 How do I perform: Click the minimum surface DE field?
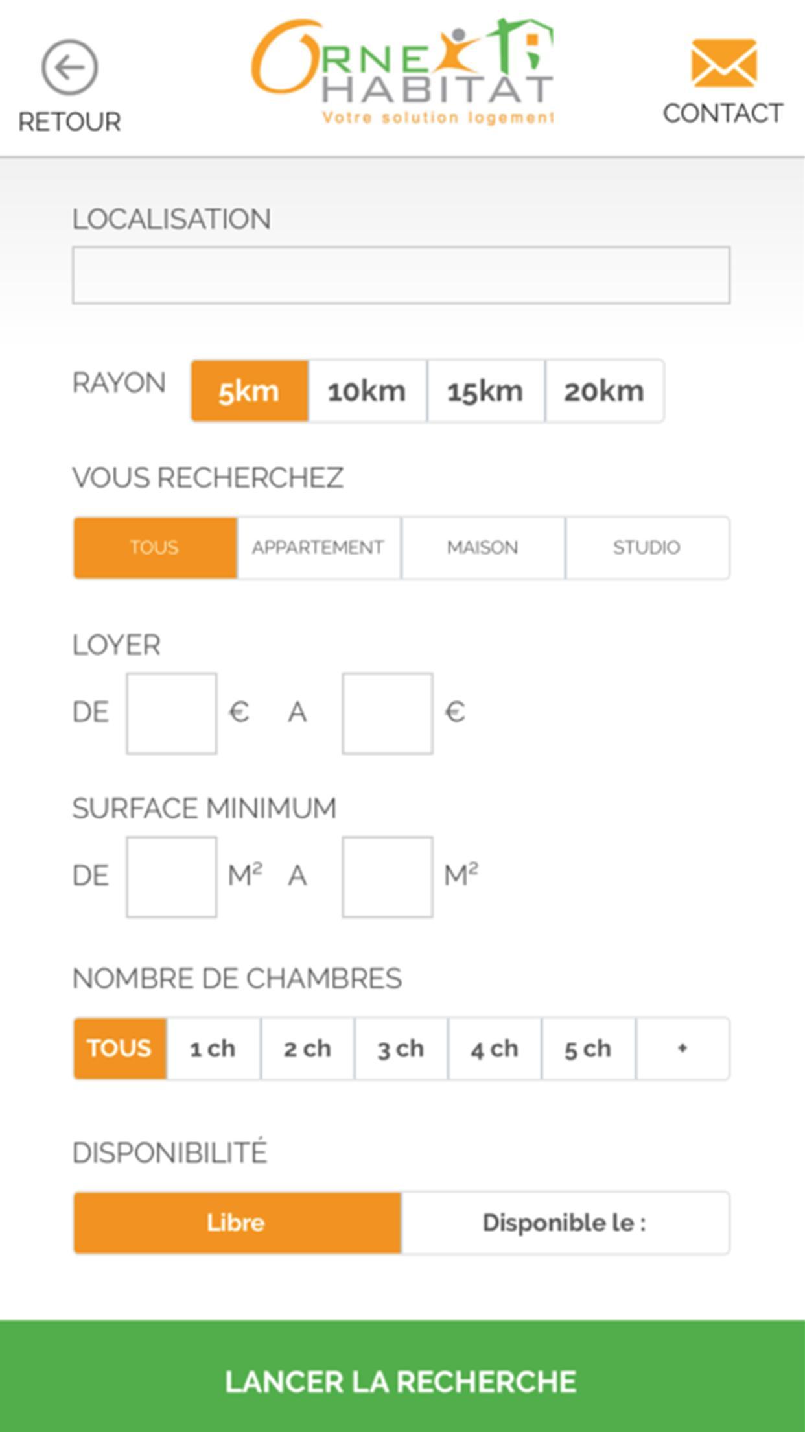tap(172, 877)
